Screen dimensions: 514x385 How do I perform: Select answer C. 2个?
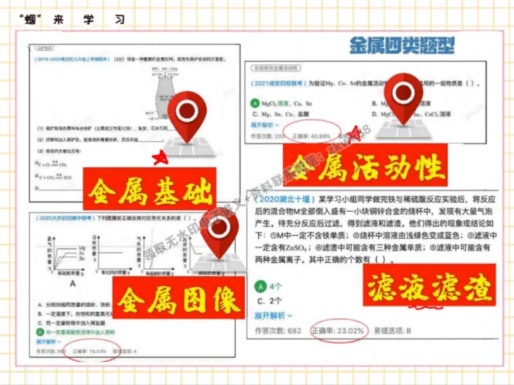point(269,301)
